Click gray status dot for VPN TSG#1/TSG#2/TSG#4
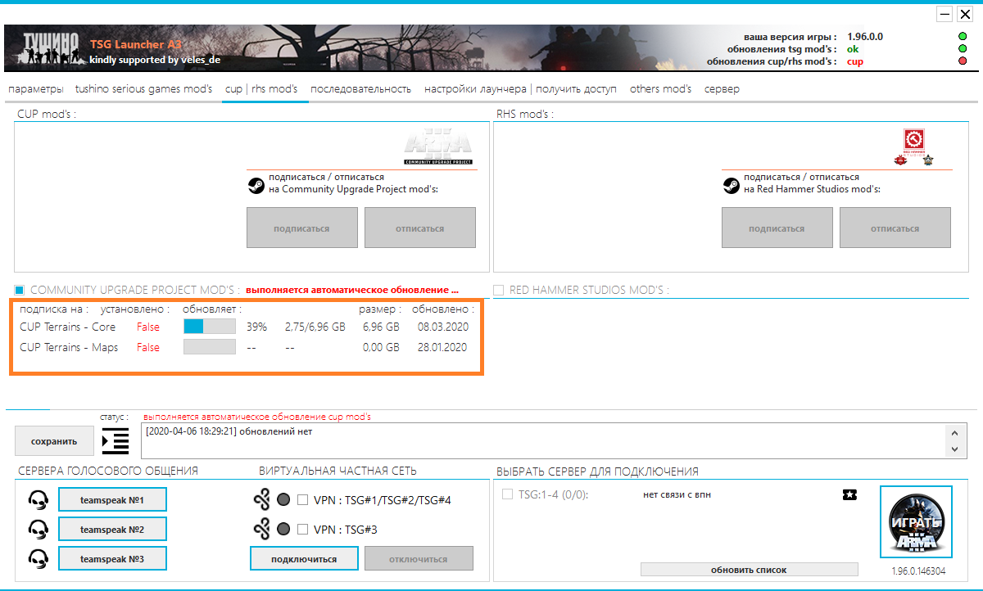 click(283, 499)
